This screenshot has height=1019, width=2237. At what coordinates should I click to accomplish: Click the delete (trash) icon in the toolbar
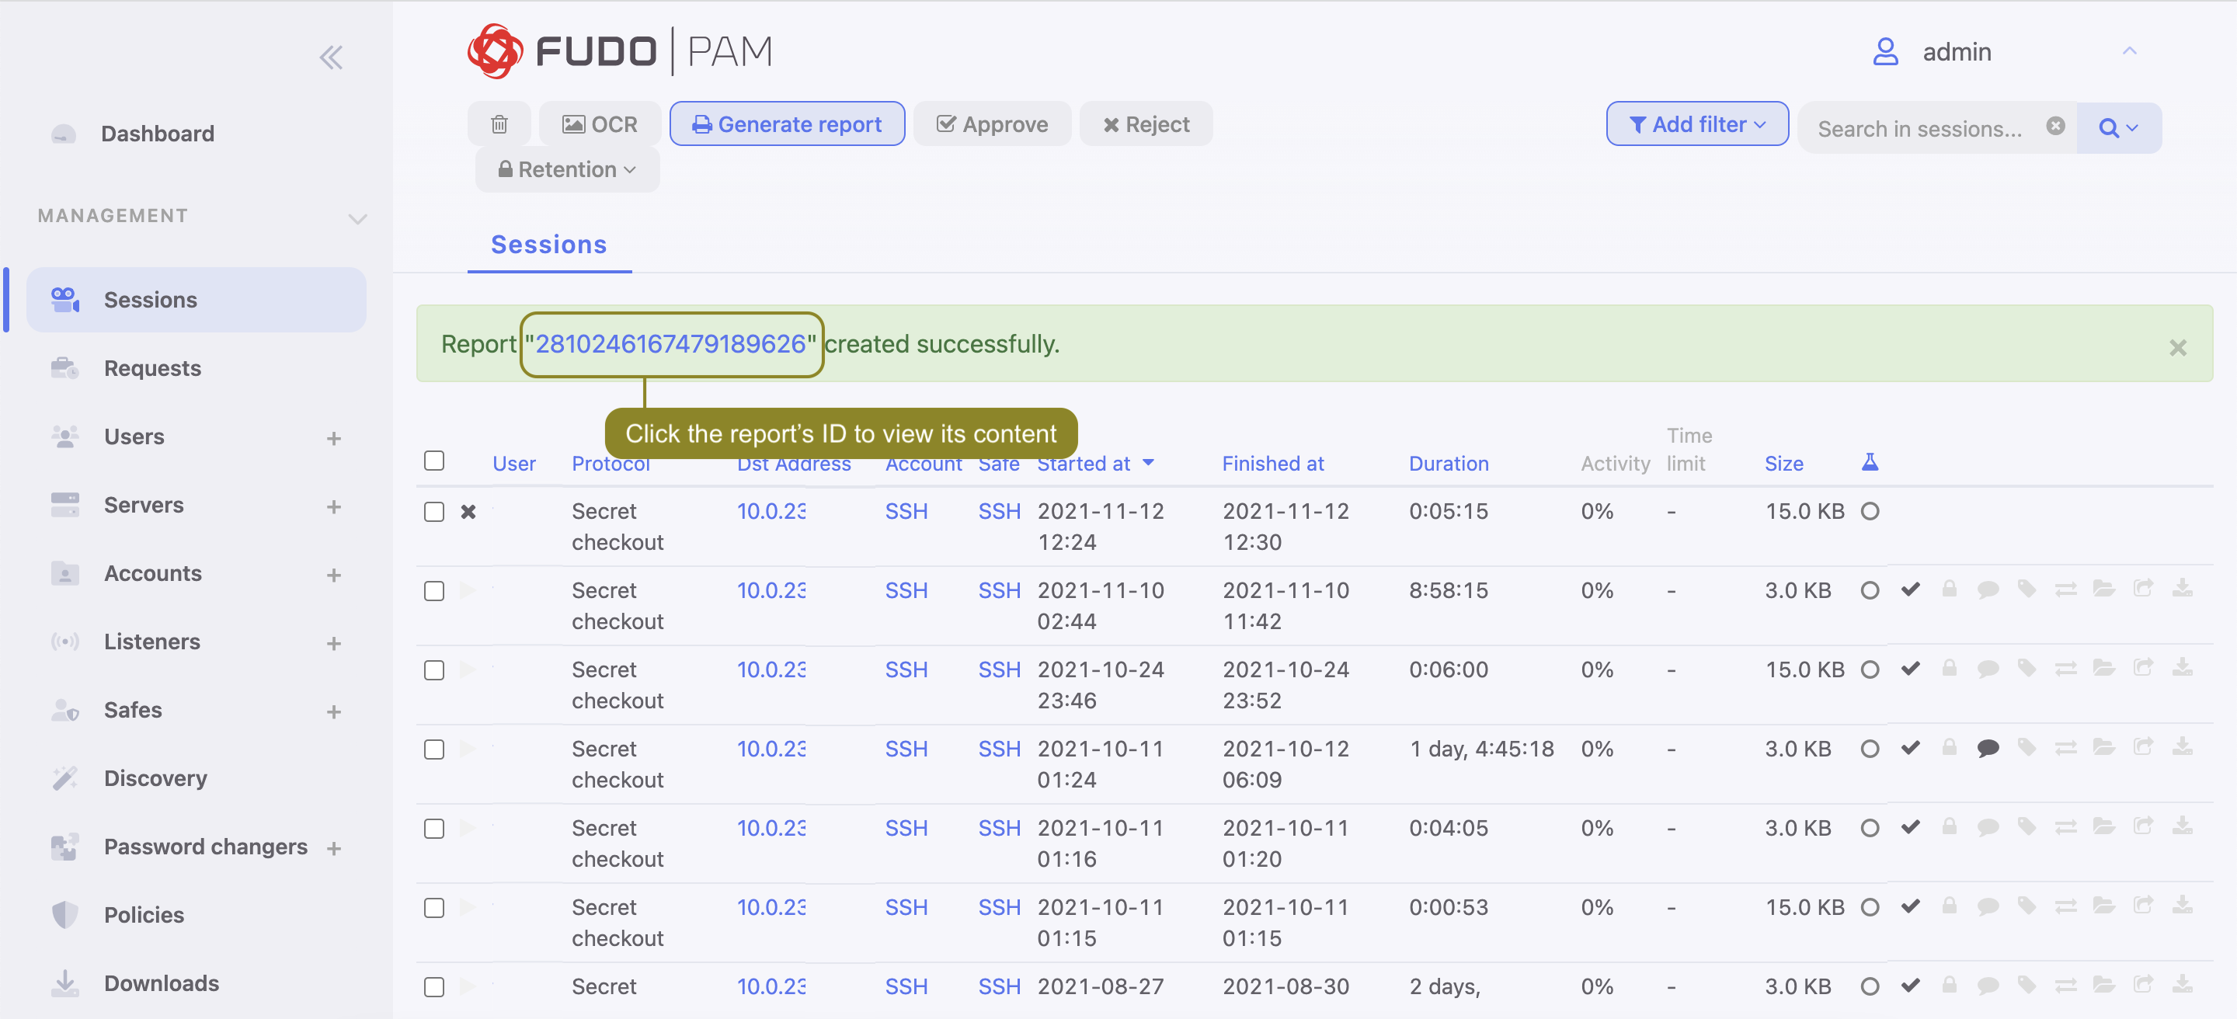(x=499, y=123)
